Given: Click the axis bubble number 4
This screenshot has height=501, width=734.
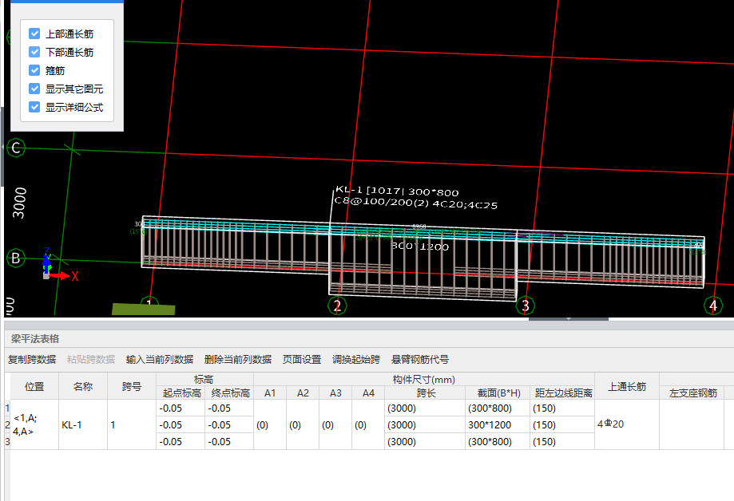Looking at the screenshot, I should 713,306.
